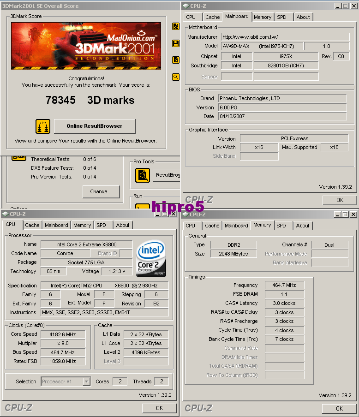Click the Chipset field showing i975X
This screenshot has width=359, height=417.
[x=286, y=56]
